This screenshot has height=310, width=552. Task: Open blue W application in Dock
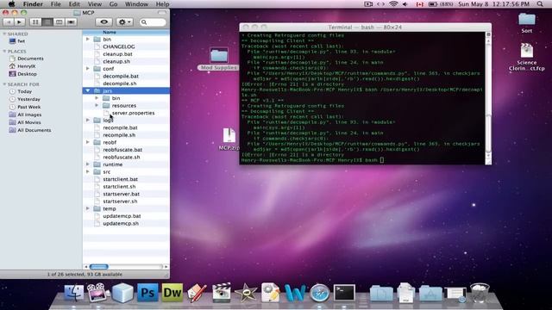(x=295, y=293)
